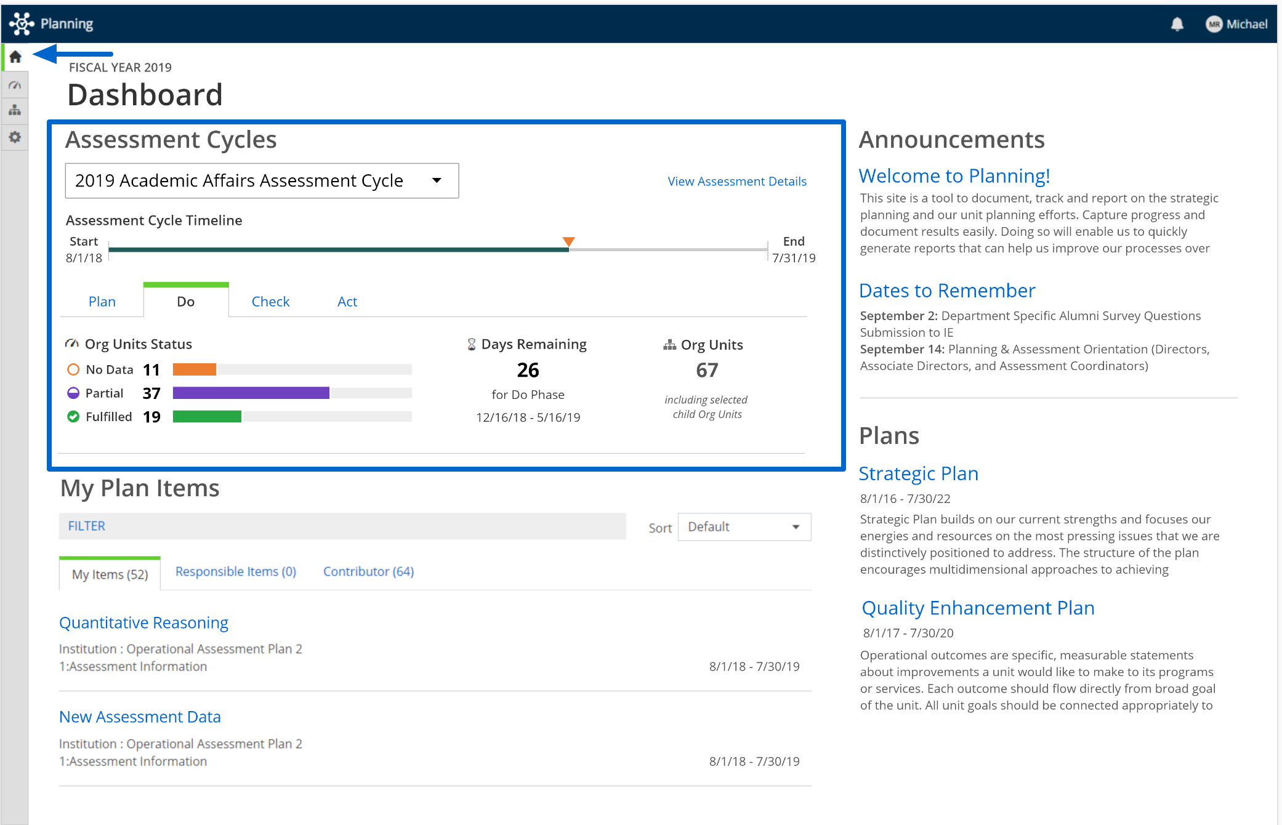
Task: Select the org chart icon in the sidebar
Action: (x=15, y=111)
